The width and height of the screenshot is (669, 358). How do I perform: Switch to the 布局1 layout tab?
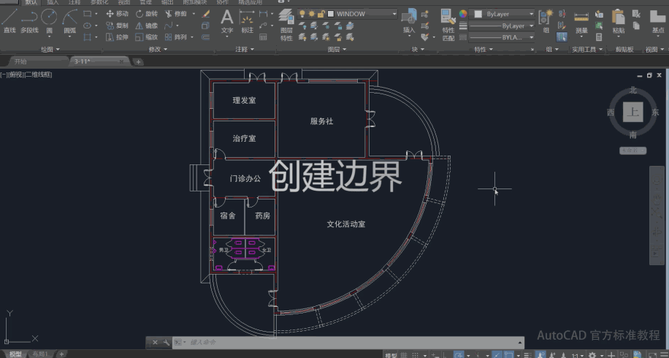click(40, 354)
